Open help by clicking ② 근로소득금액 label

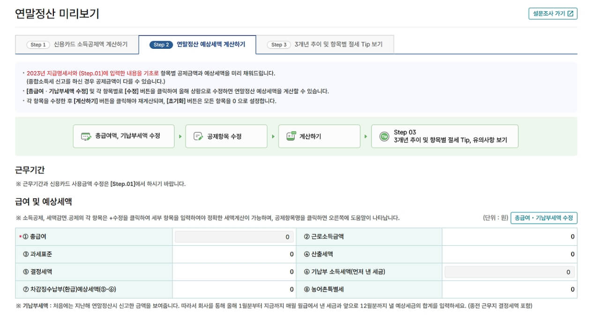point(326,237)
